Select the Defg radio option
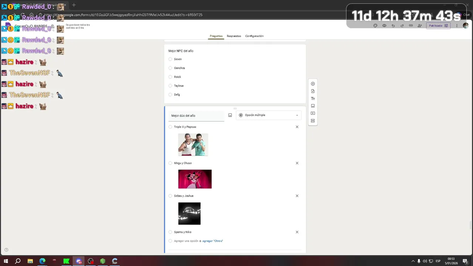 tap(170, 95)
